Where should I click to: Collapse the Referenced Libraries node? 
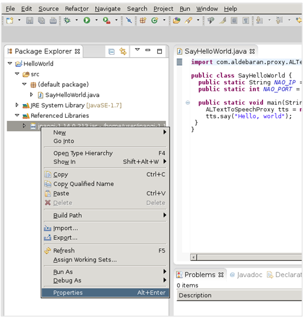[x=17, y=115]
